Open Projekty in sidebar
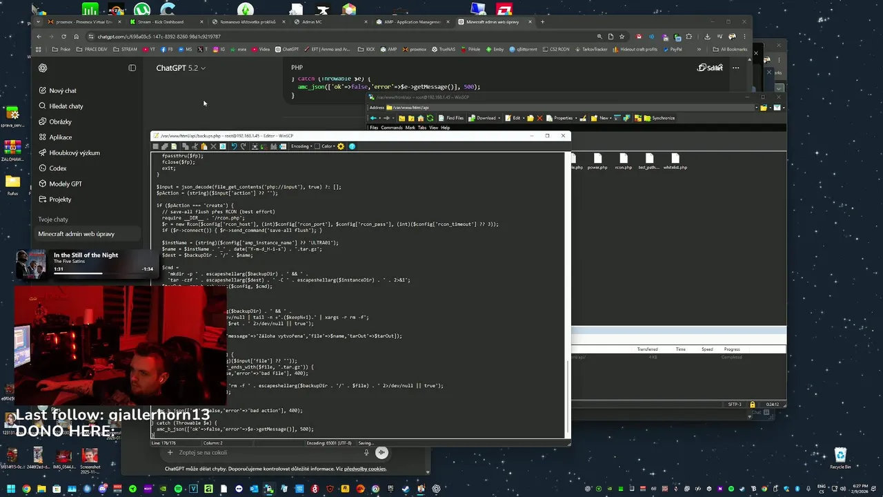 (59, 199)
